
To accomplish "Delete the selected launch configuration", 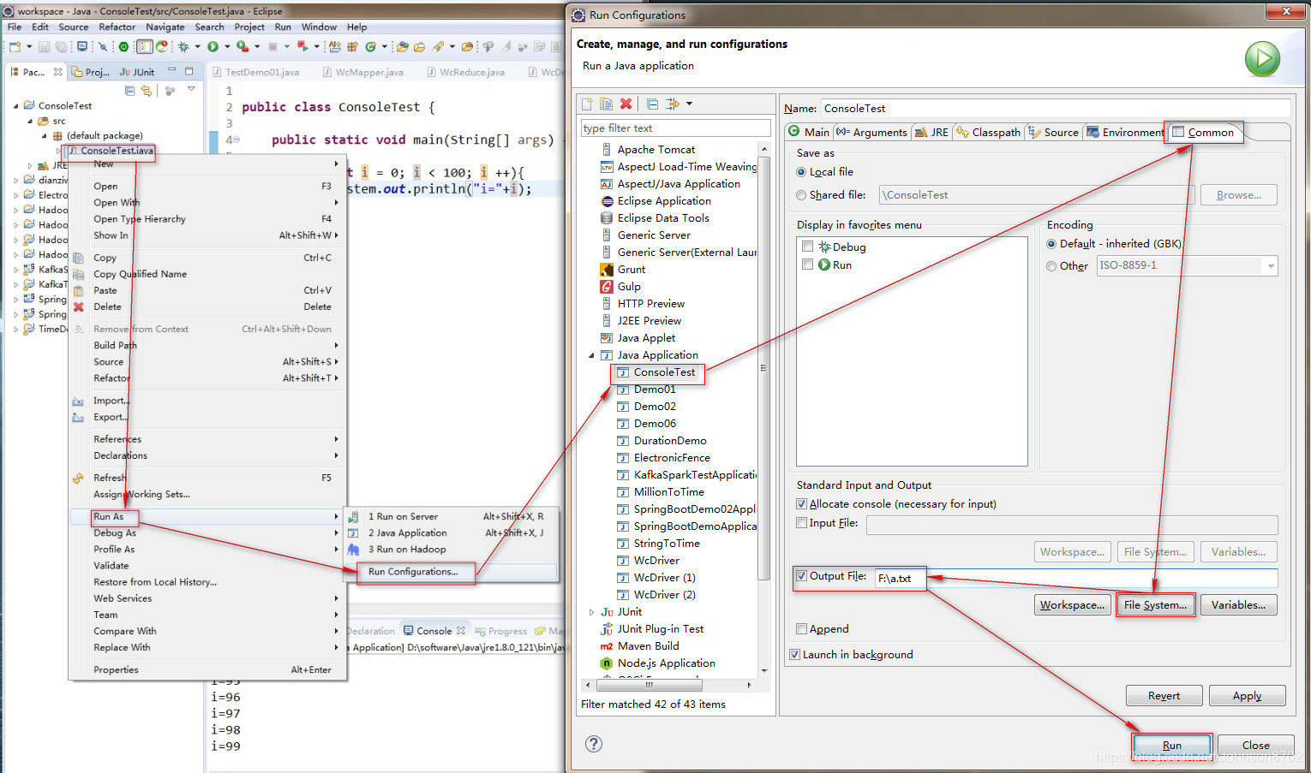I will (x=625, y=104).
